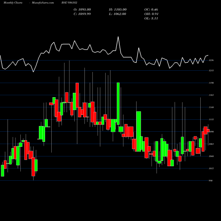Click the MunafaSutra.com label
The height and width of the screenshot is (221, 221).
(x=43, y=3)
